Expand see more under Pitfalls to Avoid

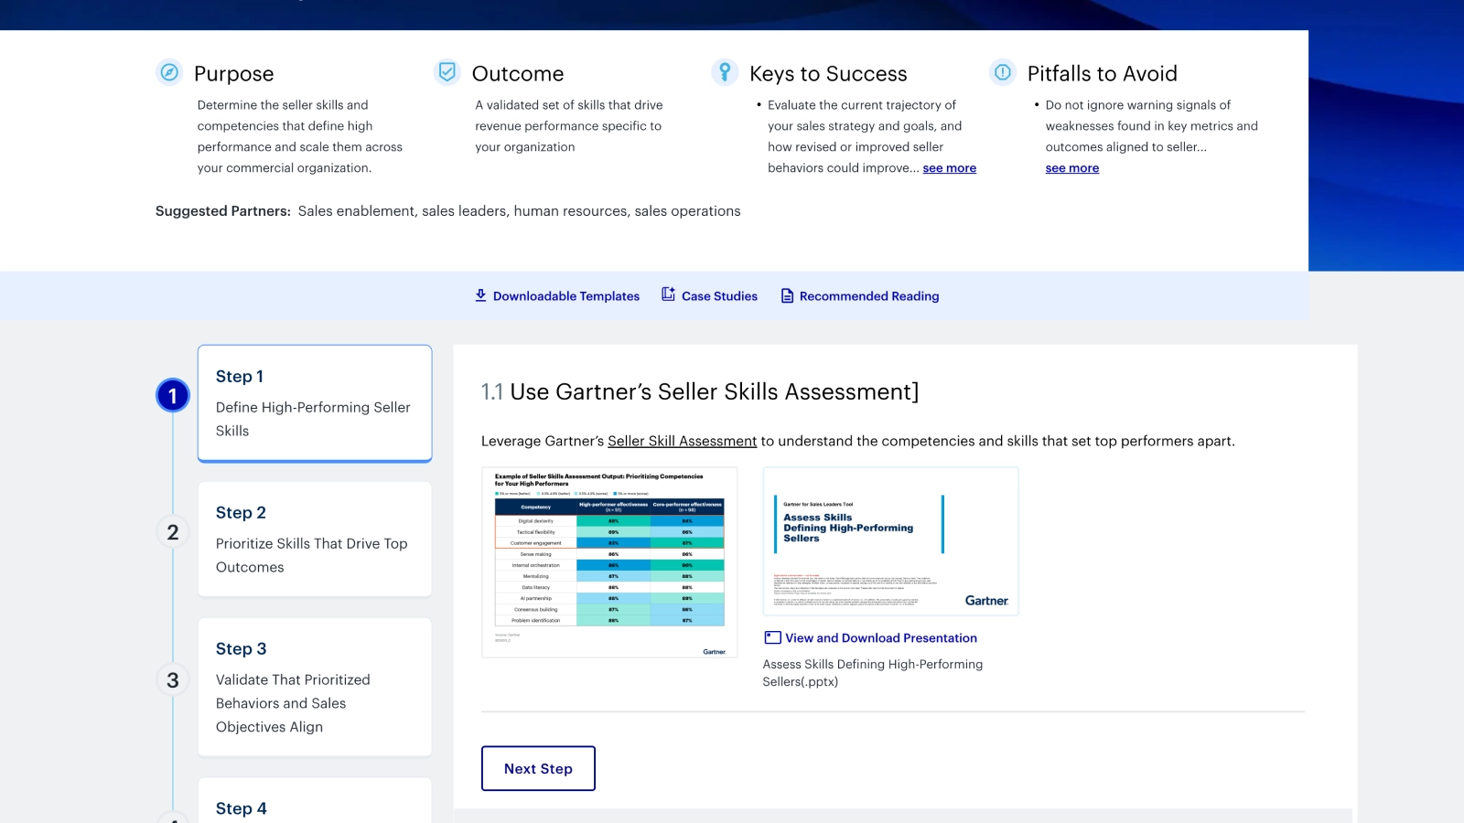[1071, 167]
